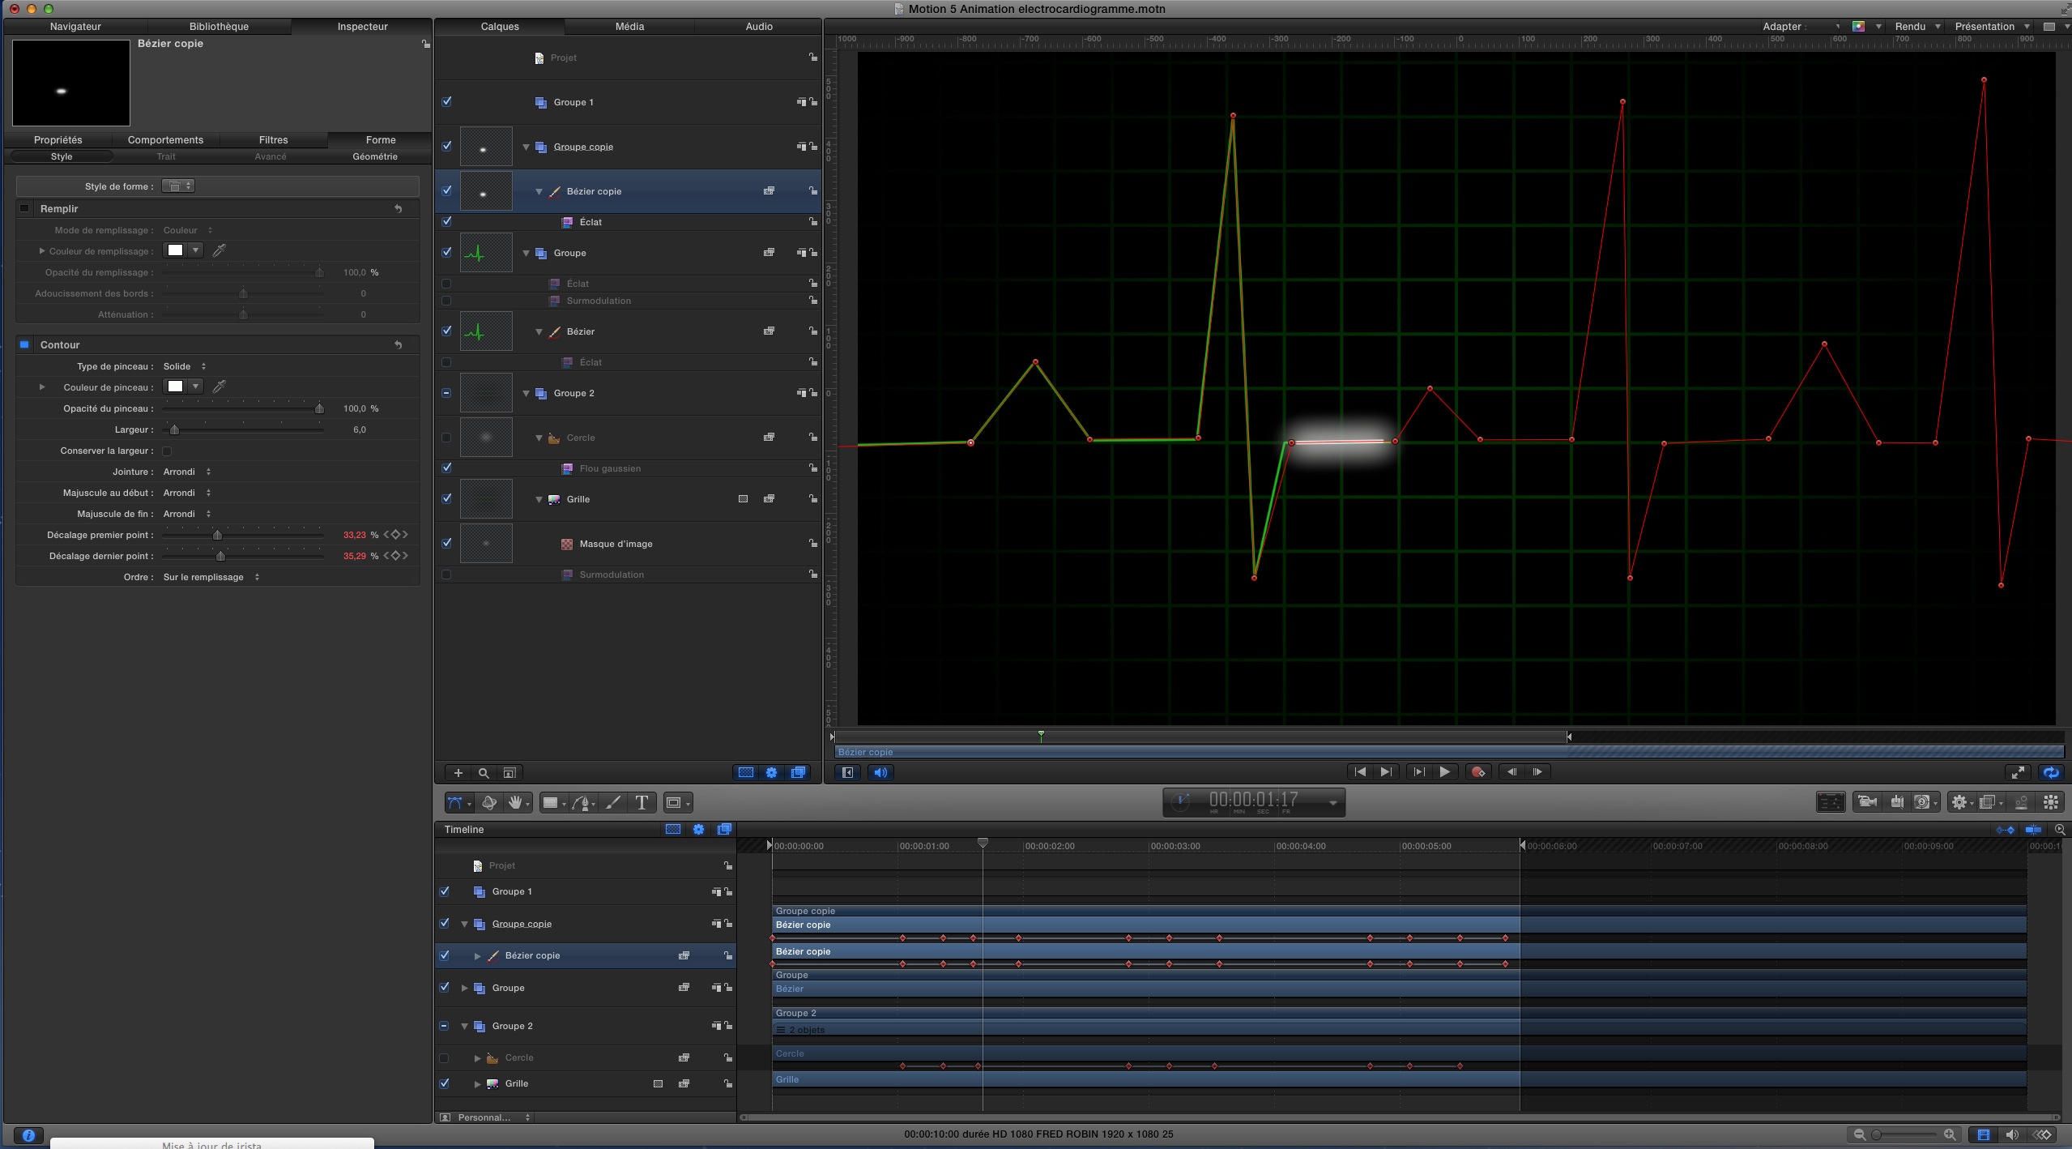
Task: Switch to the Filtres tab
Action: point(274,139)
